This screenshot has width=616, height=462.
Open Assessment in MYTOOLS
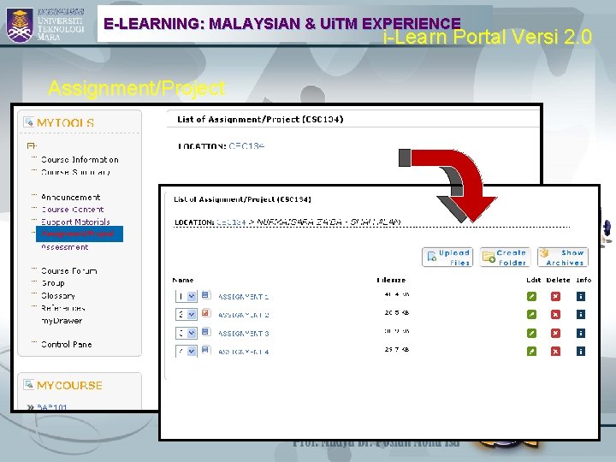pos(65,247)
